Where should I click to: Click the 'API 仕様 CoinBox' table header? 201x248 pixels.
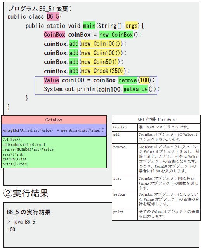click(x=156, y=120)
